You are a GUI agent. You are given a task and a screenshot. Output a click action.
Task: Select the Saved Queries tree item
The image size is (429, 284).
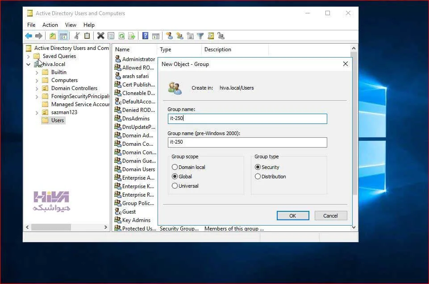pyautogui.click(x=55, y=56)
